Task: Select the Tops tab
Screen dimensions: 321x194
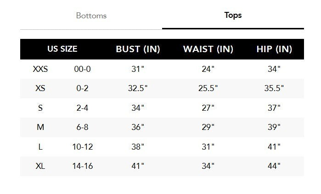Action: pos(233,15)
